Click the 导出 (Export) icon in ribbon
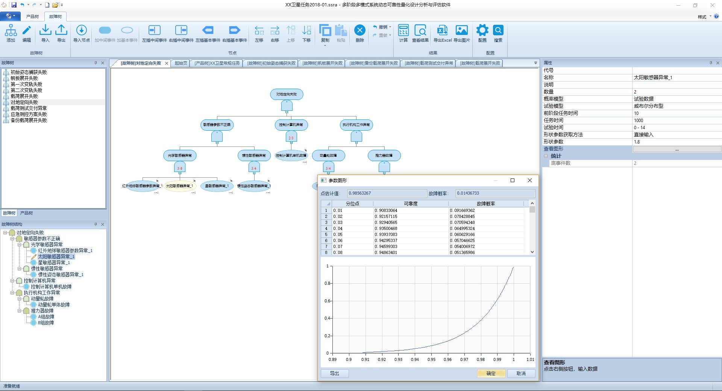722x391 pixels. click(x=61, y=33)
